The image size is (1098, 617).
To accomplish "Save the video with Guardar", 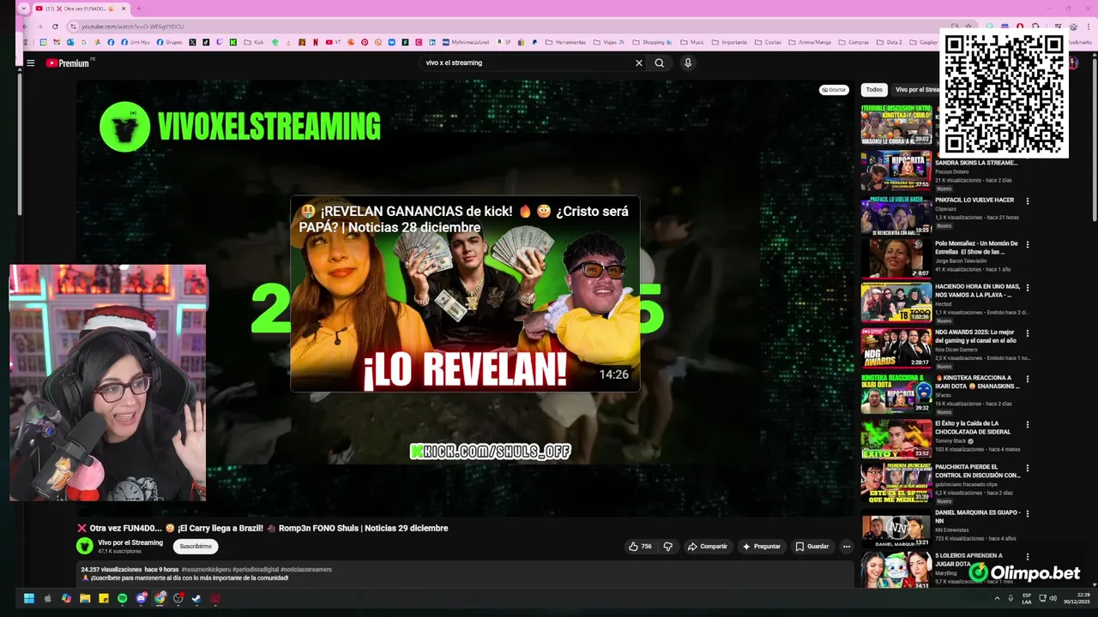I will click(x=812, y=546).
